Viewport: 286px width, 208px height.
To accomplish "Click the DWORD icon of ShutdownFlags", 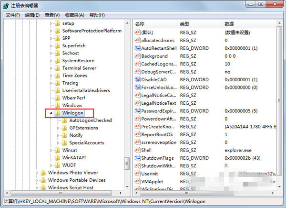I will tap(137, 158).
